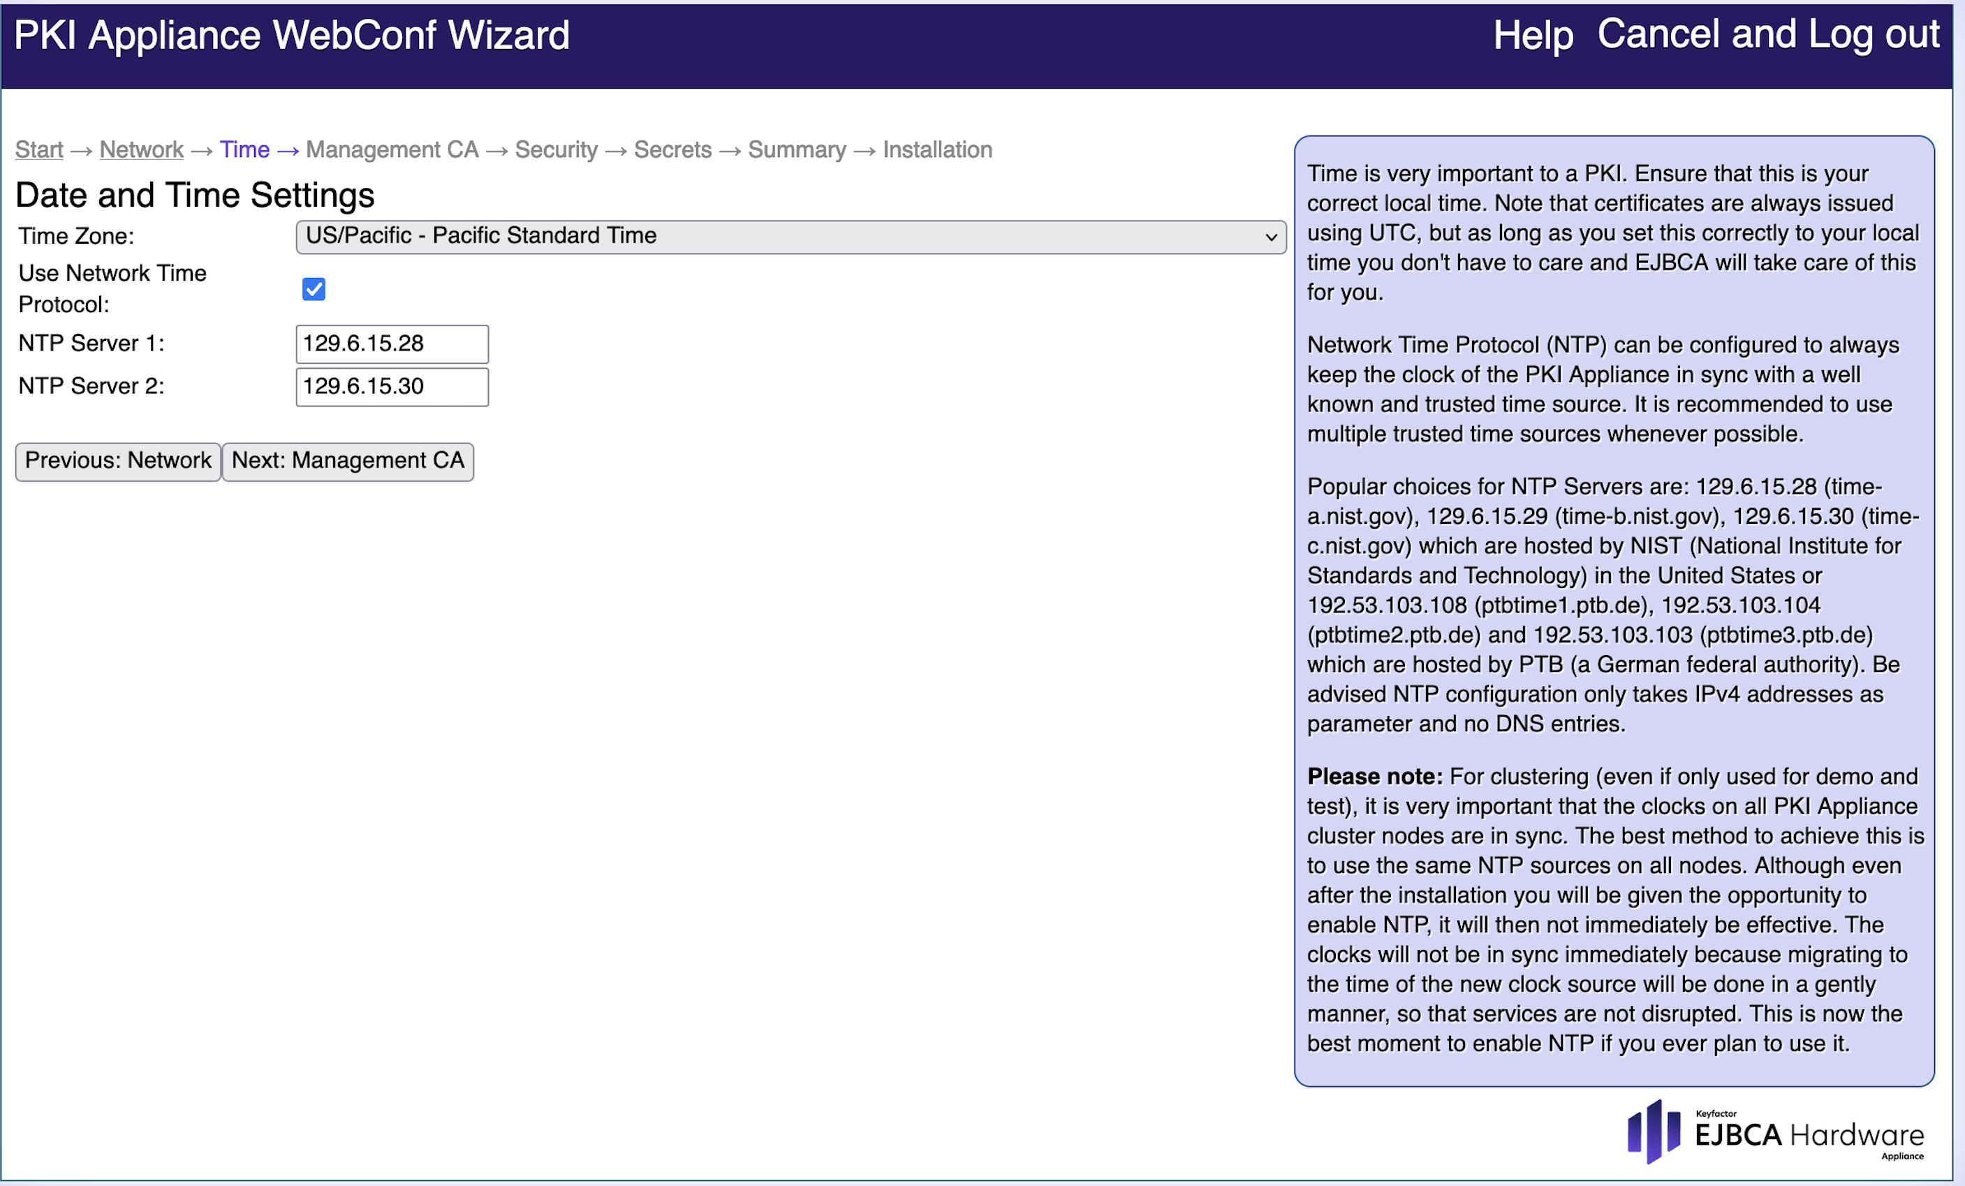Select Management CA breadcrumb step

coord(392,150)
